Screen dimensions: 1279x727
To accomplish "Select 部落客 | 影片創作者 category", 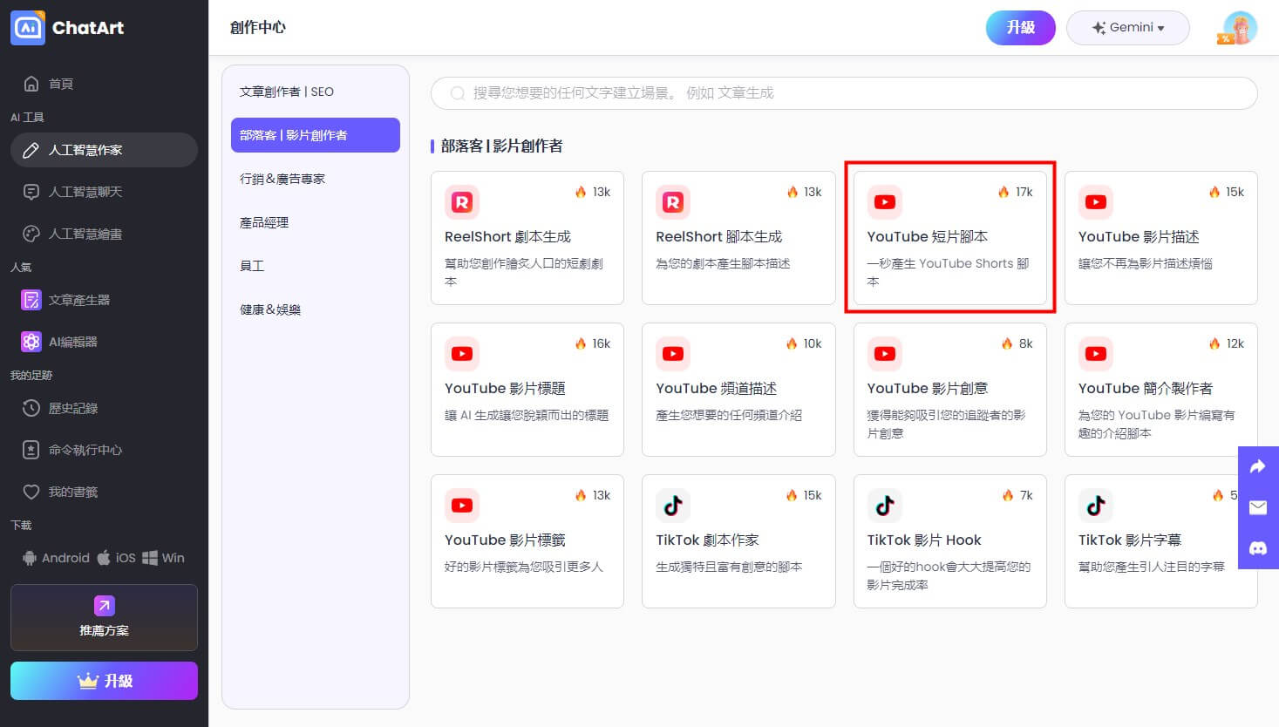I will pyautogui.click(x=316, y=135).
